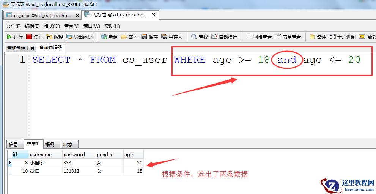This screenshot has height=194, width=376.
Task: Click the title bar application icon
Action: pyautogui.click(x=6, y=4)
